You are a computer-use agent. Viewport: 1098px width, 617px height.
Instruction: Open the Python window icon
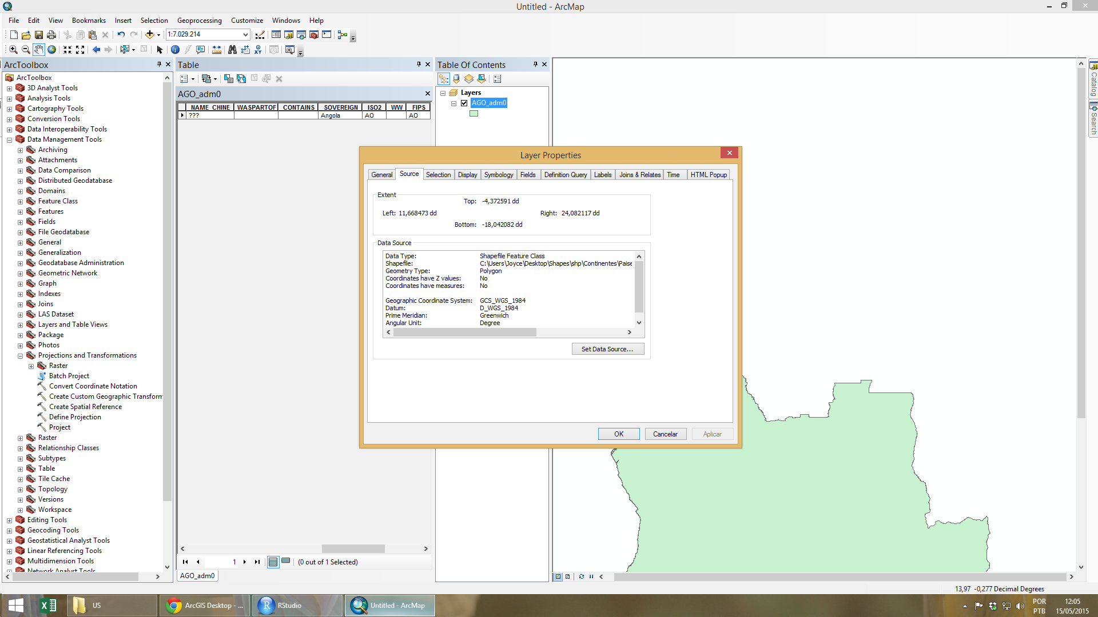coord(327,35)
